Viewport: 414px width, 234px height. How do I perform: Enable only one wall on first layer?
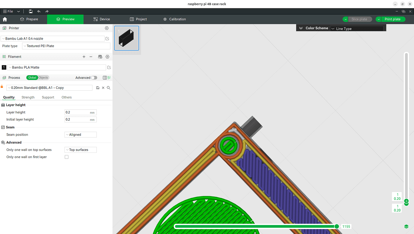click(x=67, y=157)
